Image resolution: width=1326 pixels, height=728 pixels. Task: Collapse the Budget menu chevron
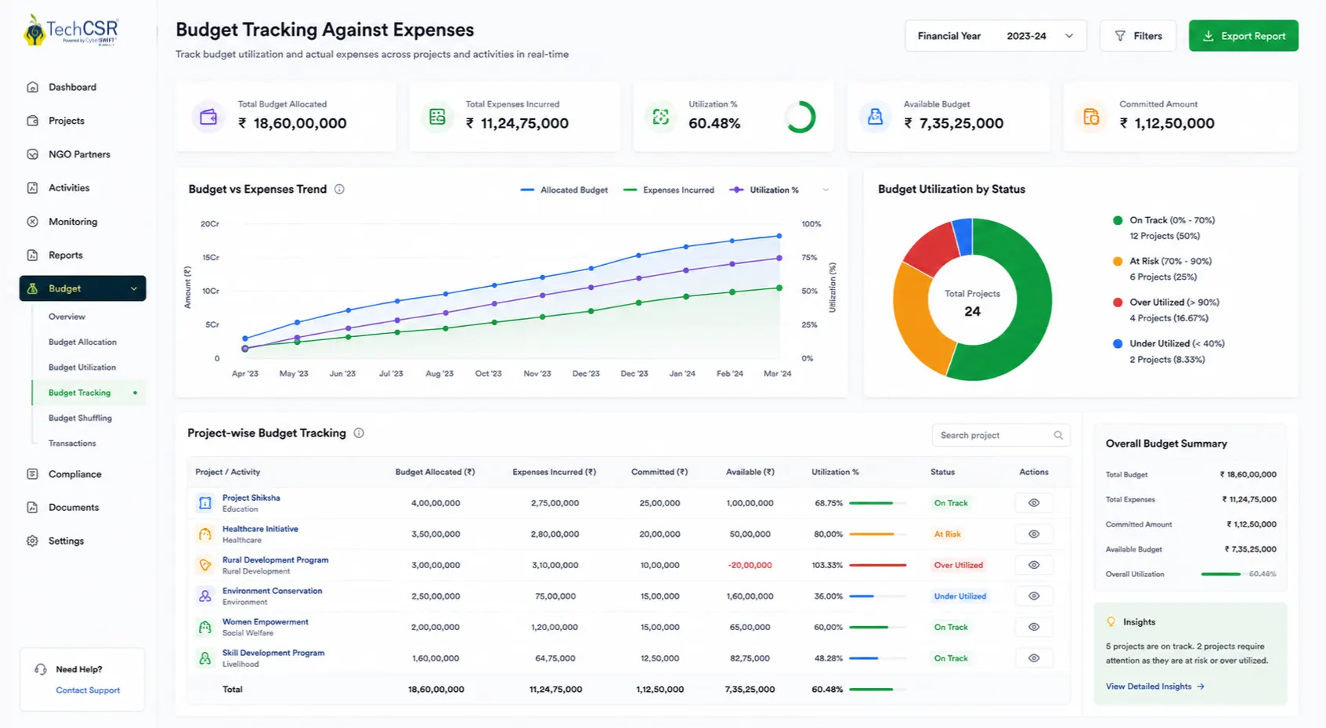134,288
